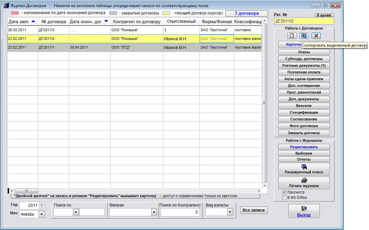The image size is (369, 230).
Task: Click the red X delete contract icon
Action: click(x=316, y=36)
